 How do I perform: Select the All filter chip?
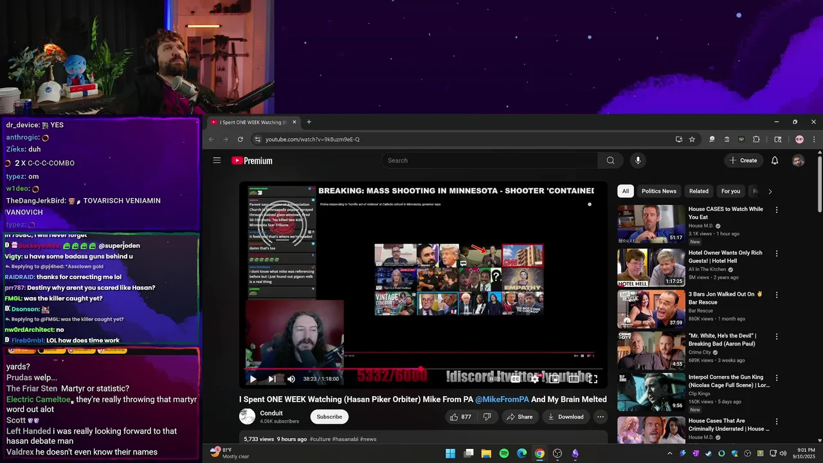tap(625, 191)
